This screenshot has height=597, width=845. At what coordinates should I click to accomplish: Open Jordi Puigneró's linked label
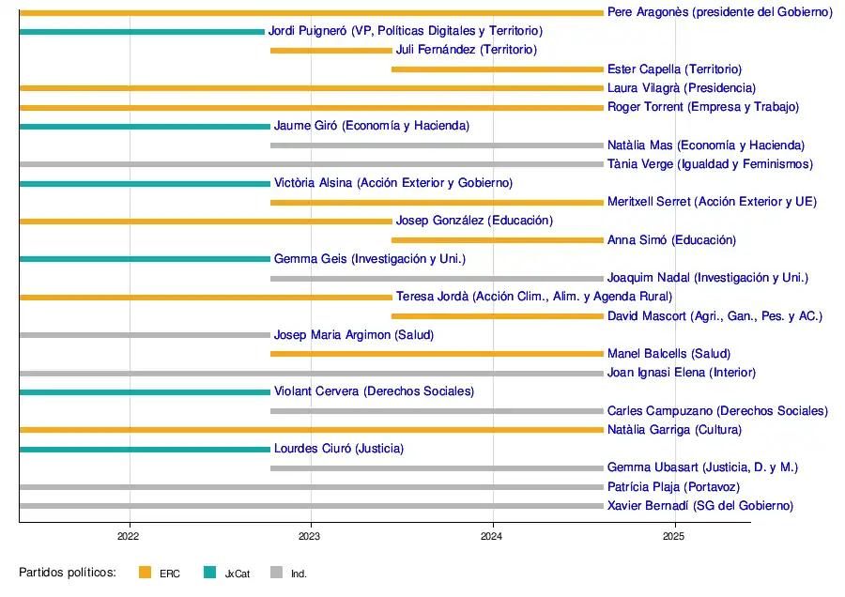click(405, 31)
